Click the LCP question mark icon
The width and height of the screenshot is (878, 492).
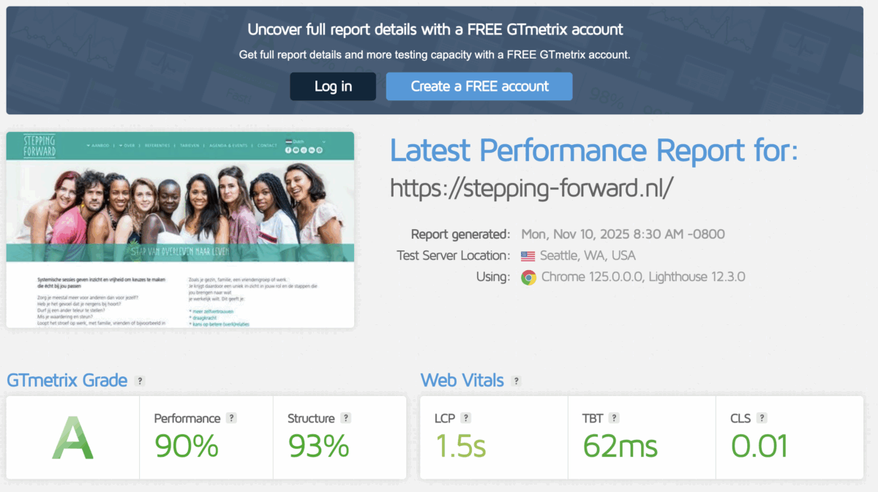click(466, 418)
